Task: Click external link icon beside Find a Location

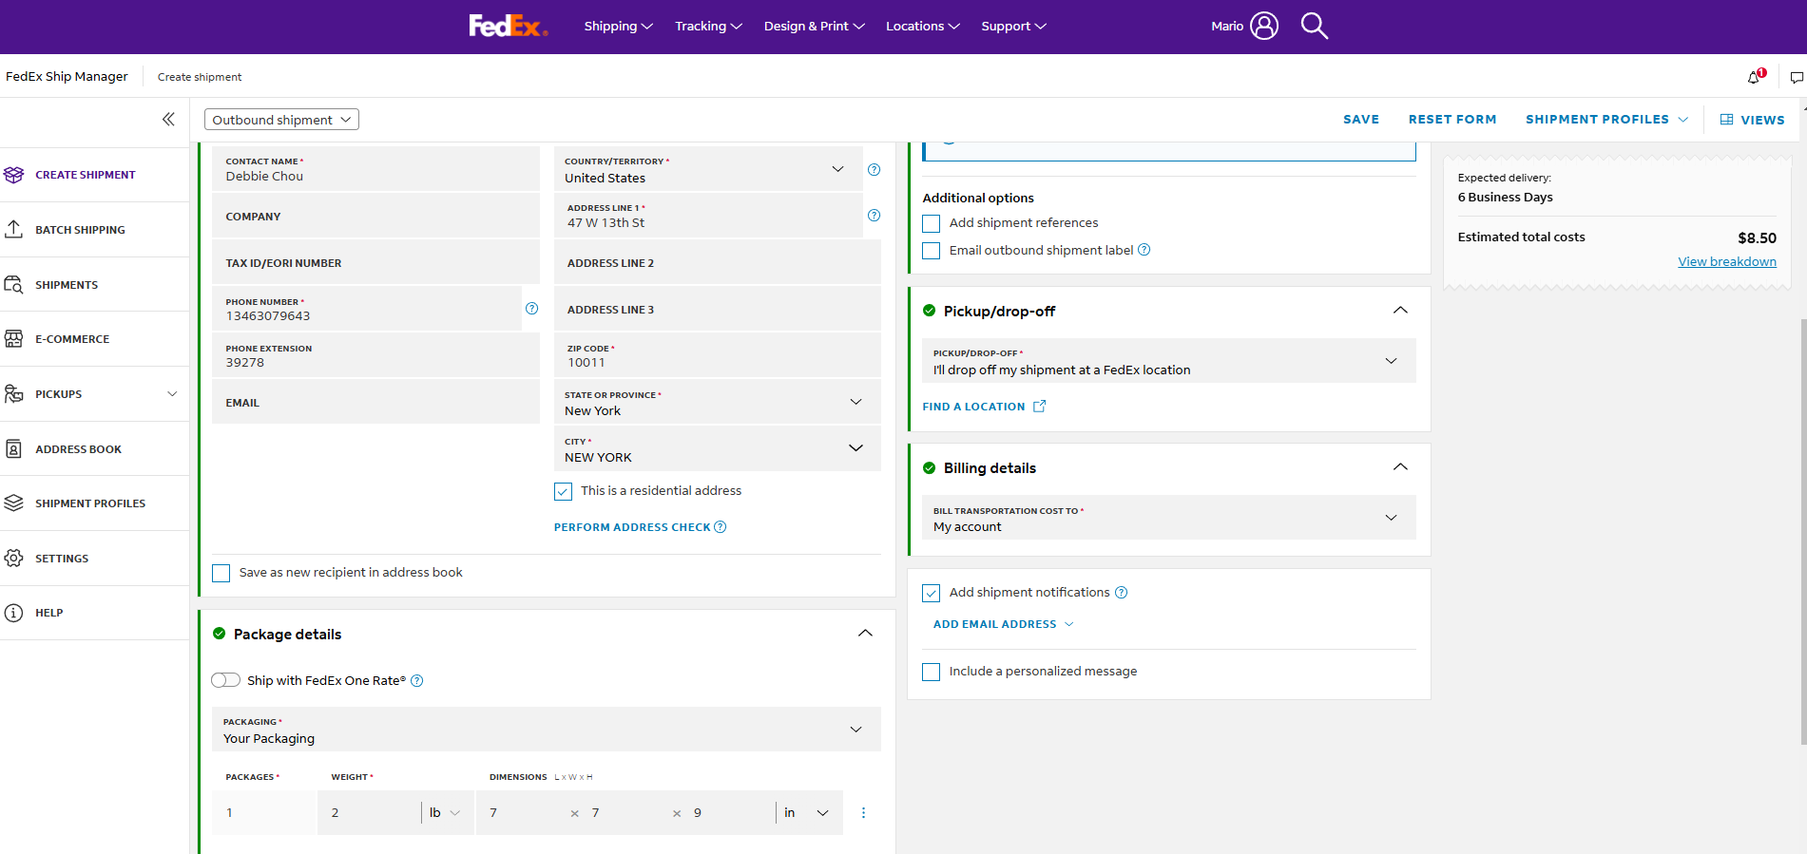Action: pos(1039,406)
